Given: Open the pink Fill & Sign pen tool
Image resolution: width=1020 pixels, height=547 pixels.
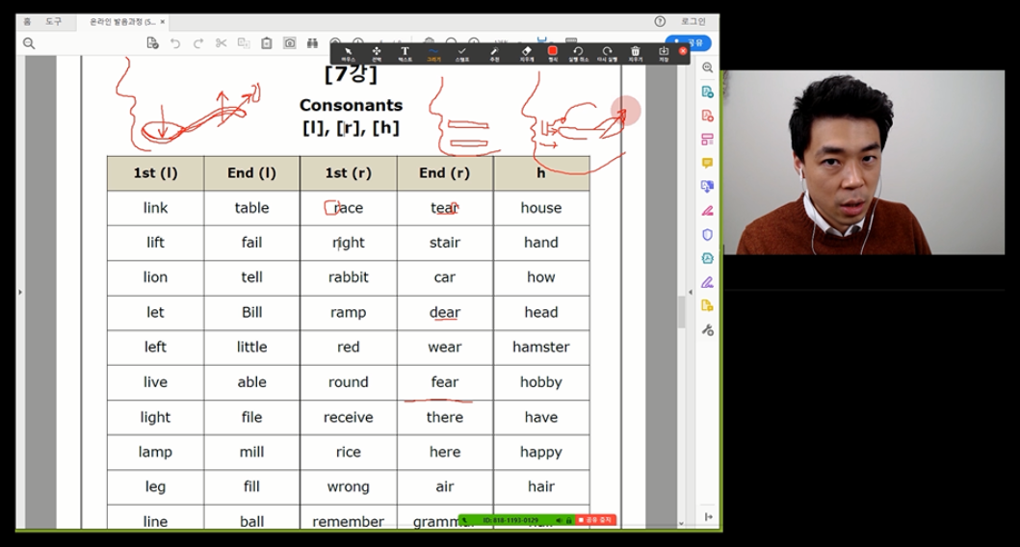Looking at the screenshot, I should 708,211.
